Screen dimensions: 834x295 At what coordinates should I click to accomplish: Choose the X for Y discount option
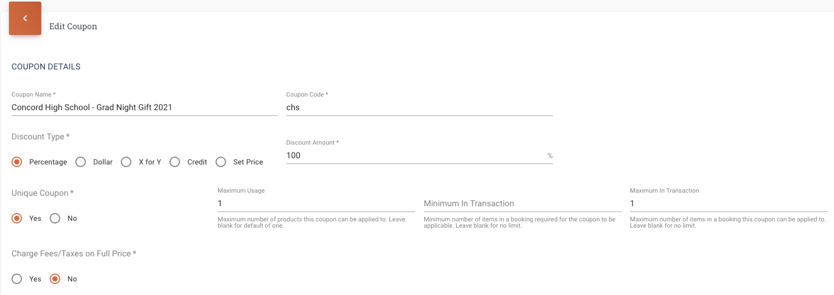(x=126, y=162)
